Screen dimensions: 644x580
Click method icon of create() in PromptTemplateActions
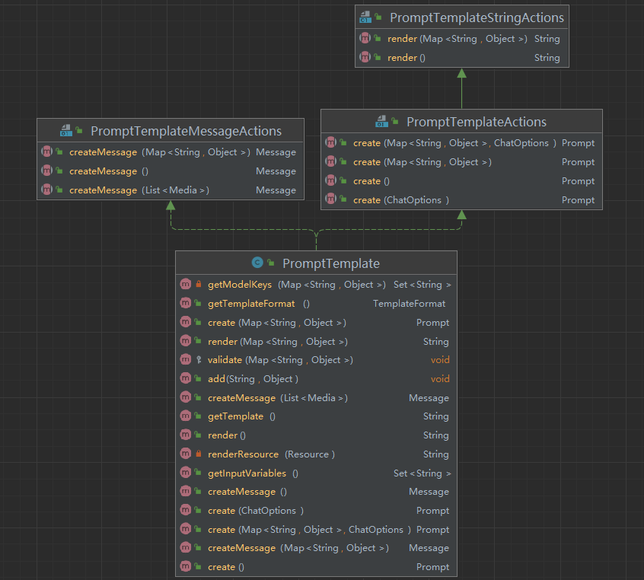point(330,180)
